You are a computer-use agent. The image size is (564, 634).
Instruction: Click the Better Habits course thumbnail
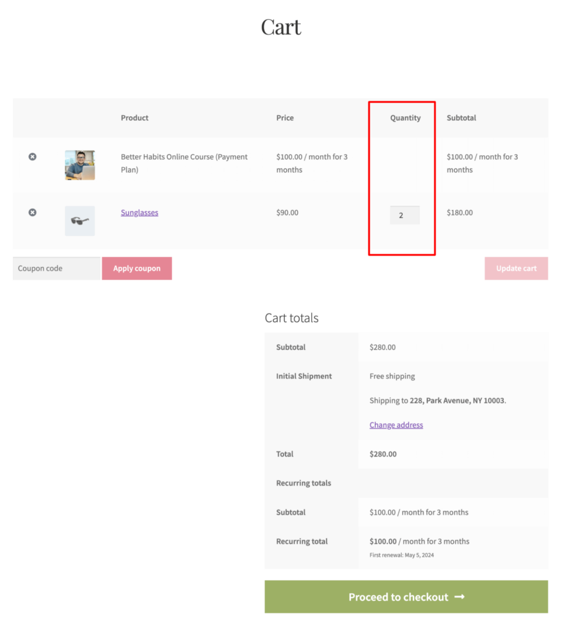pyautogui.click(x=79, y=165)
